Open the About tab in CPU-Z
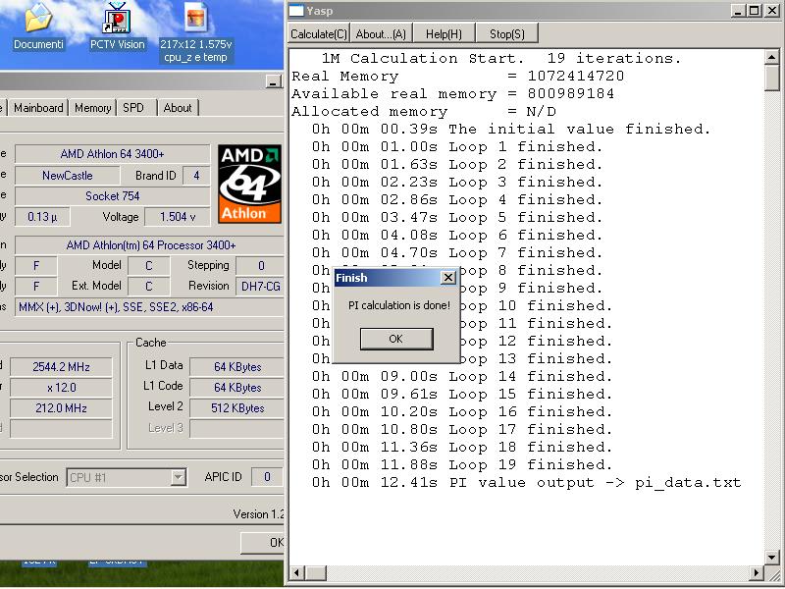The image size is (785, 589). pos(178,108)
